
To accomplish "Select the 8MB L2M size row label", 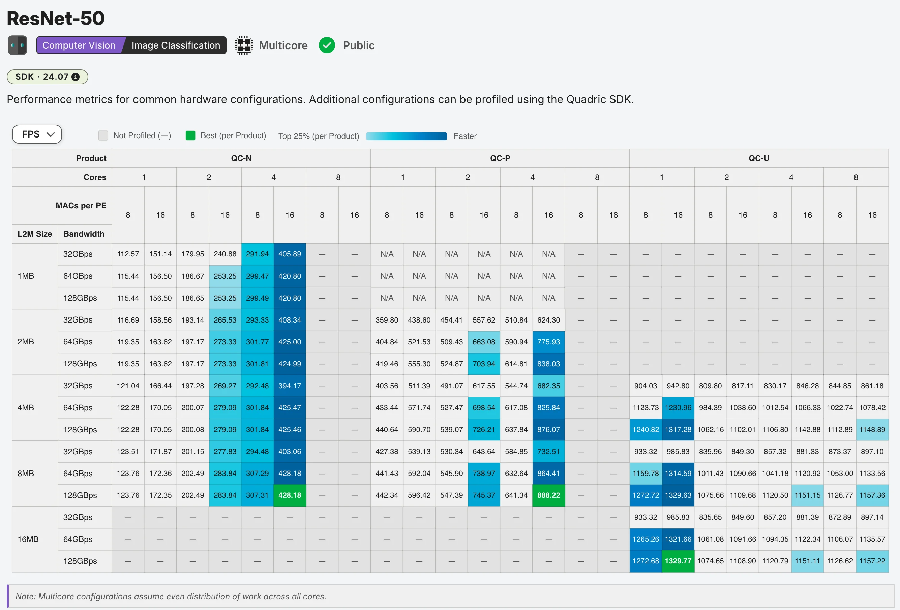I will pos(35,474).
